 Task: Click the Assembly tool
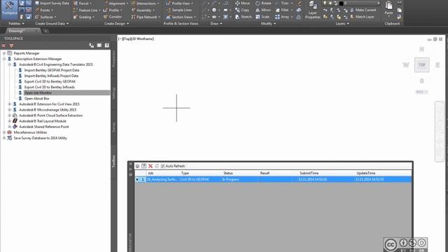(x=143, y=10)
